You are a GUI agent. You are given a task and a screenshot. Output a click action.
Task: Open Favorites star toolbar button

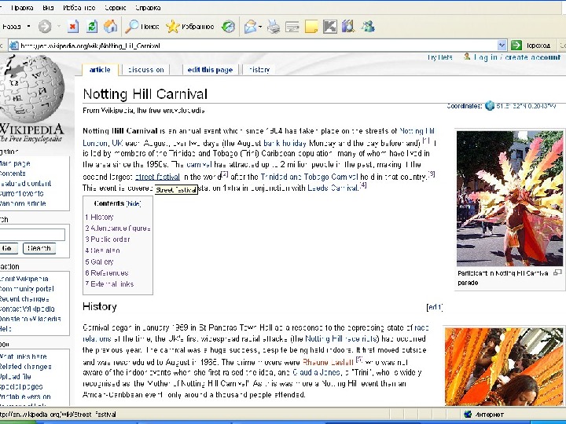(x=190, y=27)
